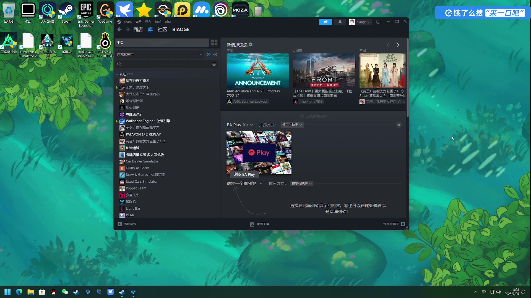The width and height of the screenshot is (531, 298).
Task: Enter Big Picture mode via the monitor icon
Action: [378, 22]
